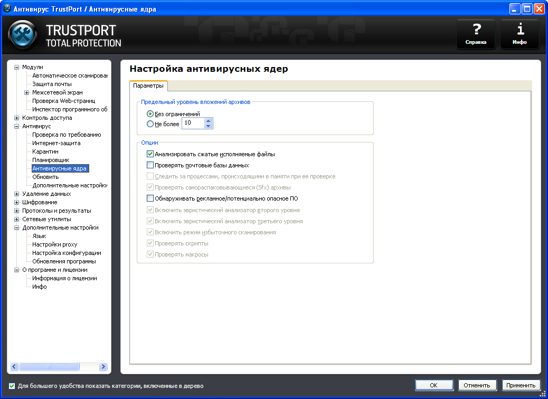
Task: Expand the Контроль доступа tree node
Action: pyautogui.click(x=16, y=118)
